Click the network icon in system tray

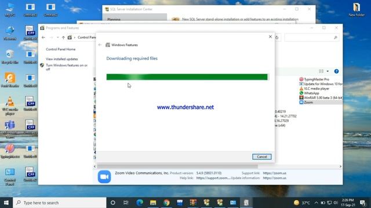pos(329,203)
